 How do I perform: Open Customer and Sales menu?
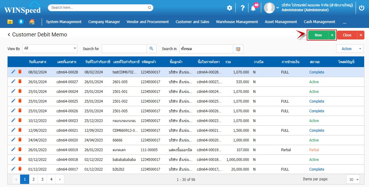192,22
